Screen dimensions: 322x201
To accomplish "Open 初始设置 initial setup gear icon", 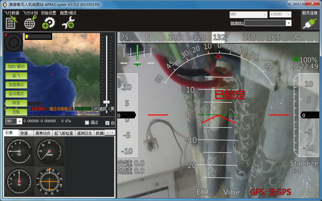I will pyautogui.click(x=48, y=23).
